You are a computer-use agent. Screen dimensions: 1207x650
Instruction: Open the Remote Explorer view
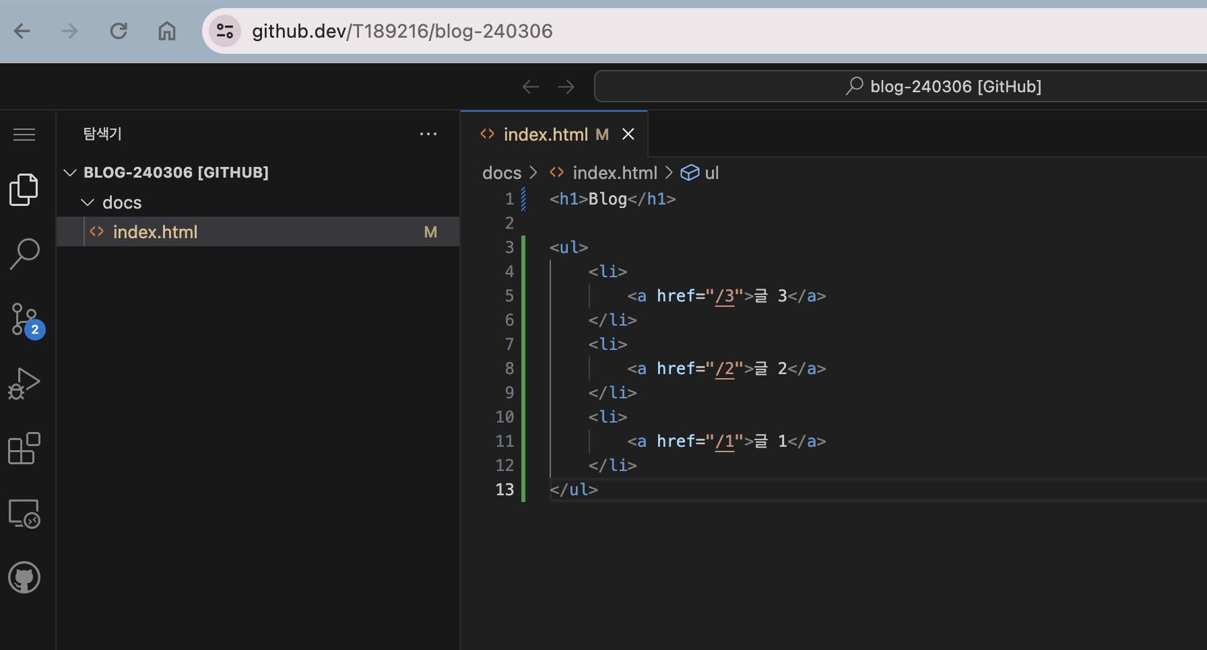[x=24, y=513]
